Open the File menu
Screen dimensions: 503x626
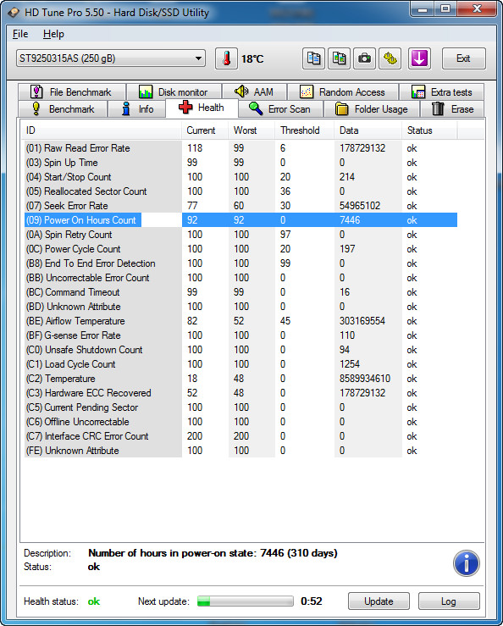[20, 34]
